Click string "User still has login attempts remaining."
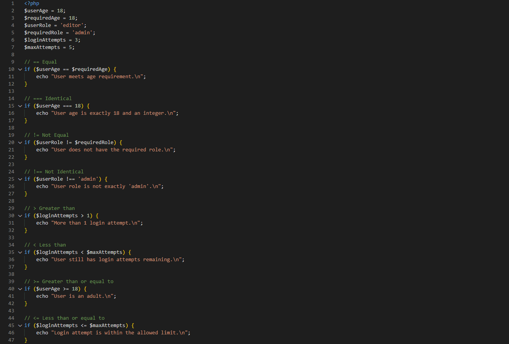Viewport: 509px width, 344px height. click(117, 260)
